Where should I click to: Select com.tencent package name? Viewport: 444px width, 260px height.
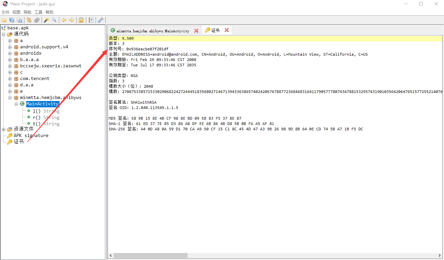point(35,79)
